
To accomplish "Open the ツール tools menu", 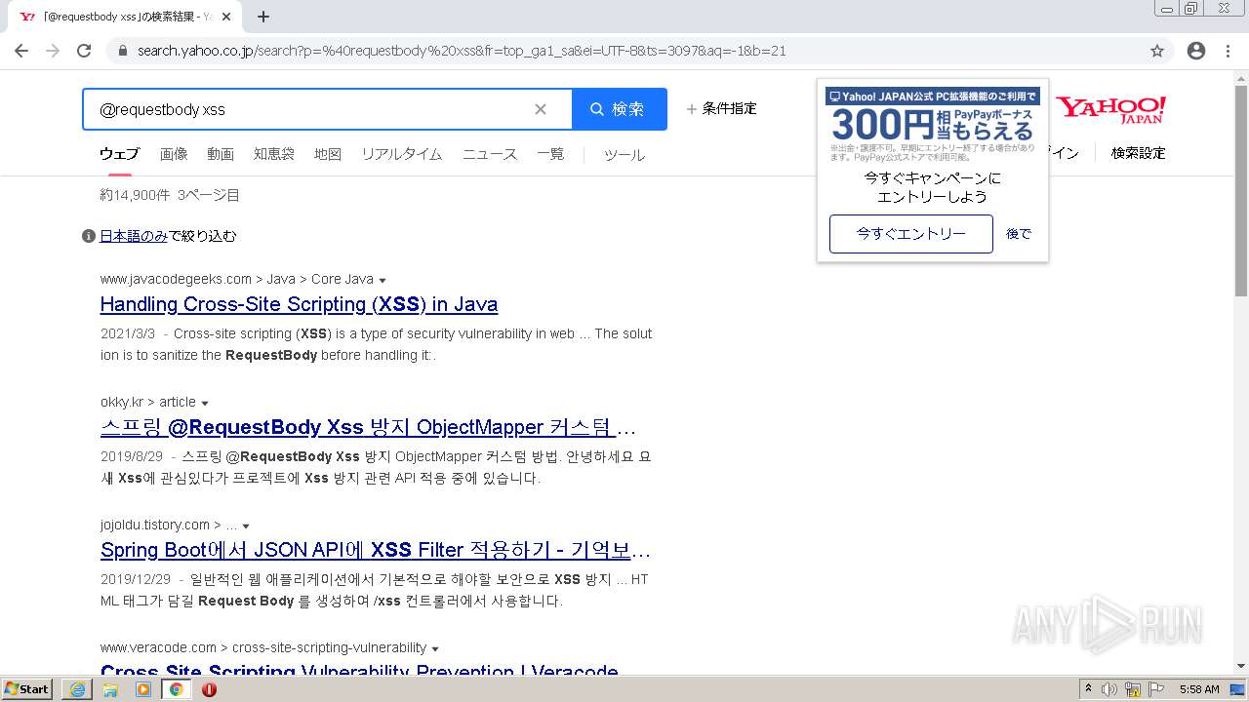I will [624, 155].
